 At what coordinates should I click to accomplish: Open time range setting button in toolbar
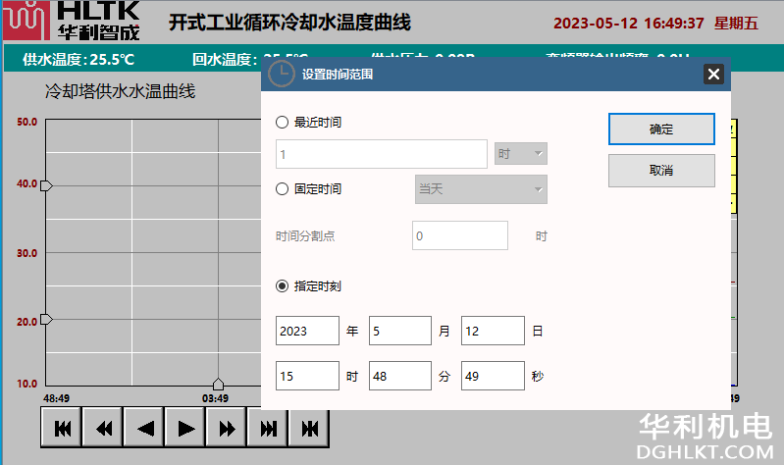(x=309, y=428)
